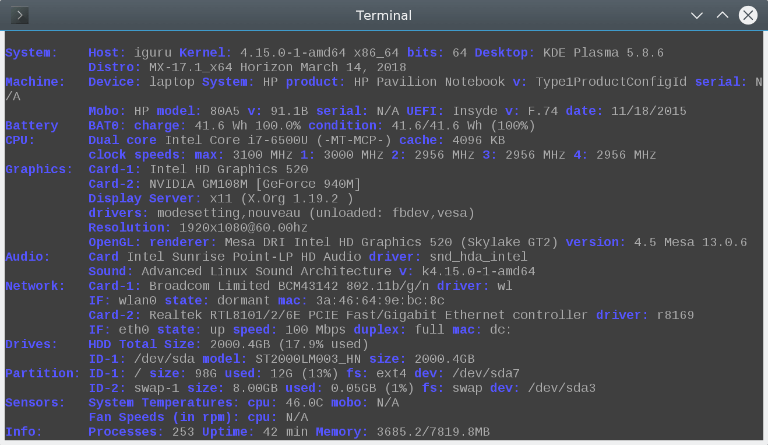The image size is (768, 445).
Task: Click the Network: section label
Action: (36, 286)
